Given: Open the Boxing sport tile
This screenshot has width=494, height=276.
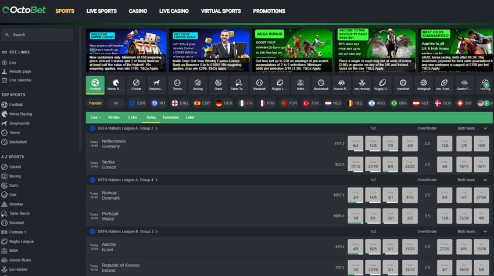Looking at the screenshot, I should pos(198,85).
